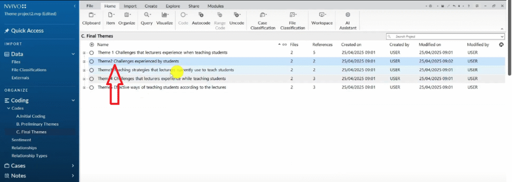
Task: Click the Range Code ribbon button
Action: pyautogui.click(x=220, y=21)
